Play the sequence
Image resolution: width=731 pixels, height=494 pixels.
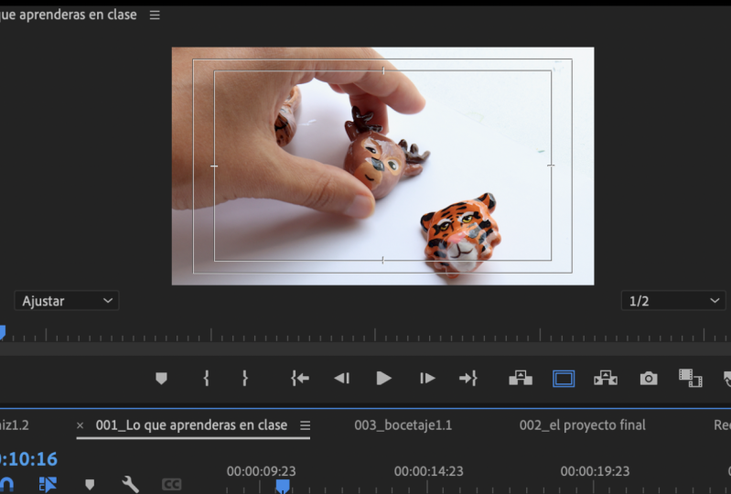coord(383,378)
